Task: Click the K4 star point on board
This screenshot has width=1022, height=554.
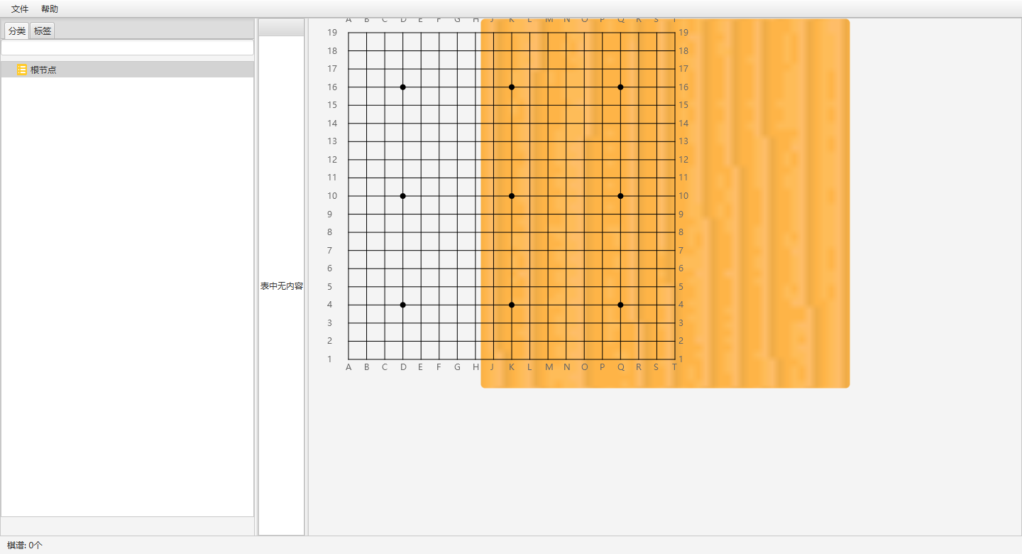Action: (512, 305)
